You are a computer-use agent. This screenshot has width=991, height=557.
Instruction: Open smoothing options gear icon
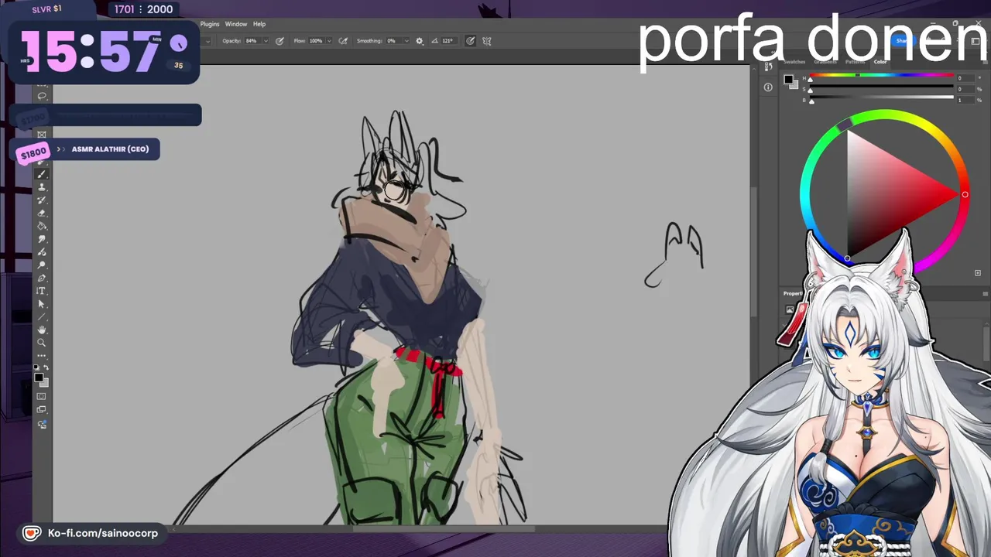tap(420, 41)
